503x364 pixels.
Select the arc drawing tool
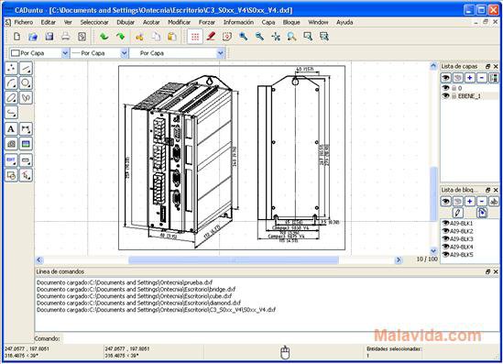(11, 83)
